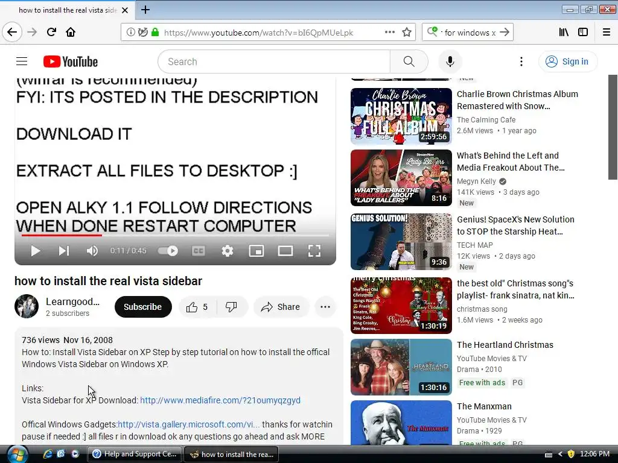618x463 pixels.
Task: Dislike this video
Action: pyautogui.click(x=232, y=307)
